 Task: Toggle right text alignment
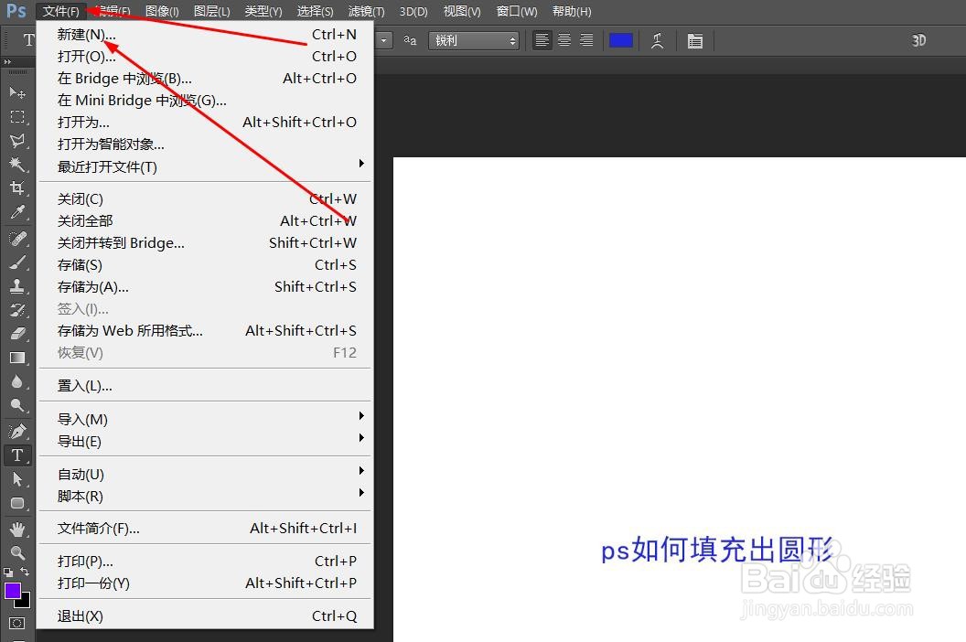(x=587, y=39)
